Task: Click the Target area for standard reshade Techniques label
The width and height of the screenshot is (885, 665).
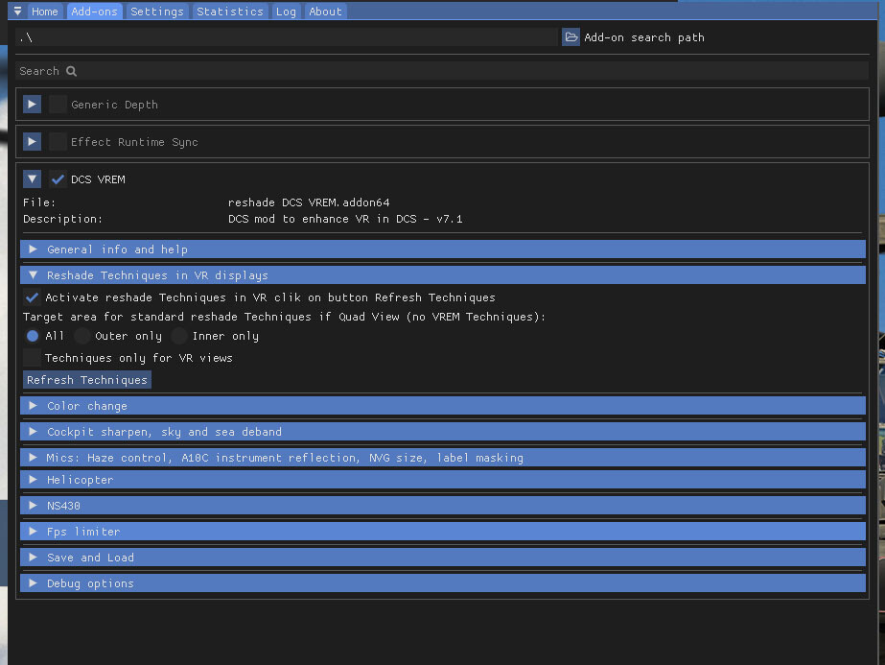Action: [x=284, y=317]
